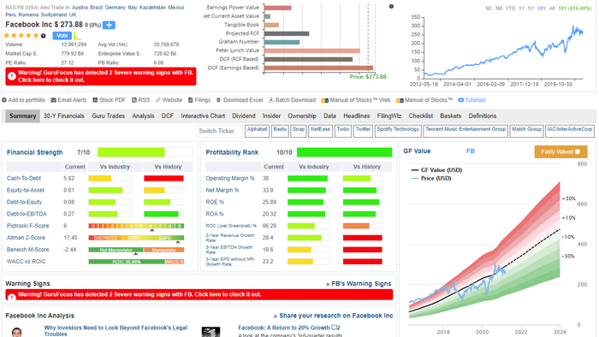Open the Operating Margin % link
Image resolution: width=599 pixels, height=337 pixels.
[230, 178]
